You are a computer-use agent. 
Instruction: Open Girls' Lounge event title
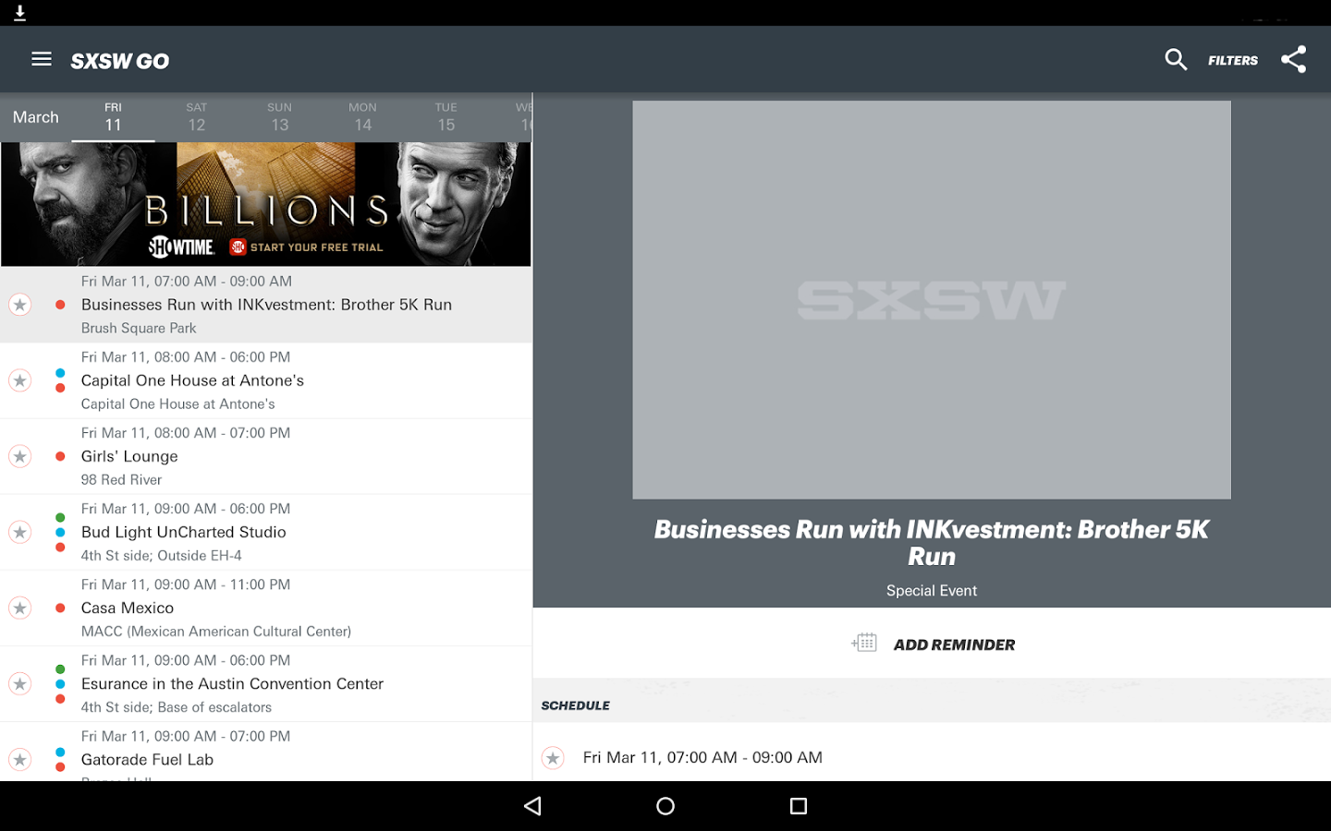[x=129, y=456]
